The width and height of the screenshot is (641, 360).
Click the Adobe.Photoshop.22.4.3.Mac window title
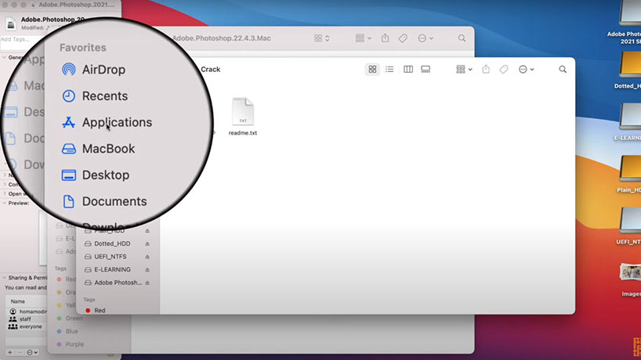(221, 38)
